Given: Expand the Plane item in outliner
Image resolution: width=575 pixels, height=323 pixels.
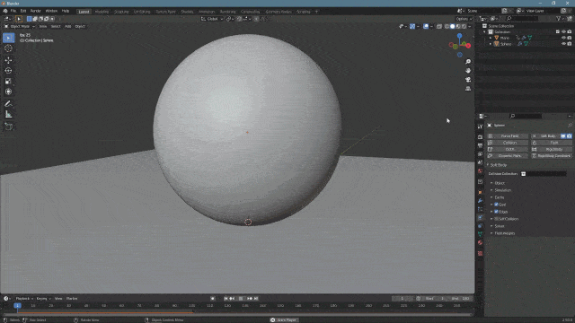Looking at the screenshot, I should pos(491,38).
